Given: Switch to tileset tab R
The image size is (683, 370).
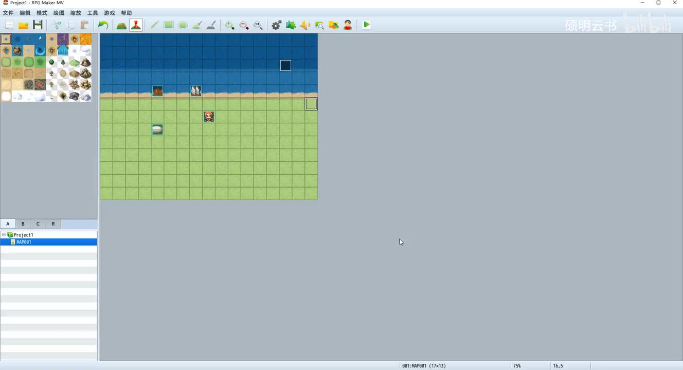Looking at the screenshot, I should tap(53, 224).
